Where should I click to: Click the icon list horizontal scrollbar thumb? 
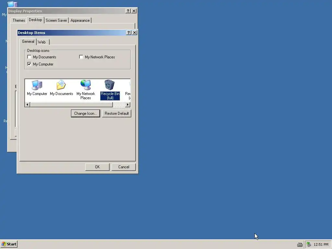click(x=71, y=105)
